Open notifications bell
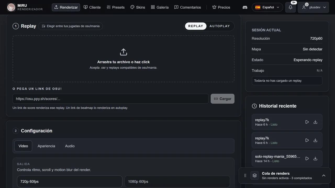335x188 pixels. [291, 7]
